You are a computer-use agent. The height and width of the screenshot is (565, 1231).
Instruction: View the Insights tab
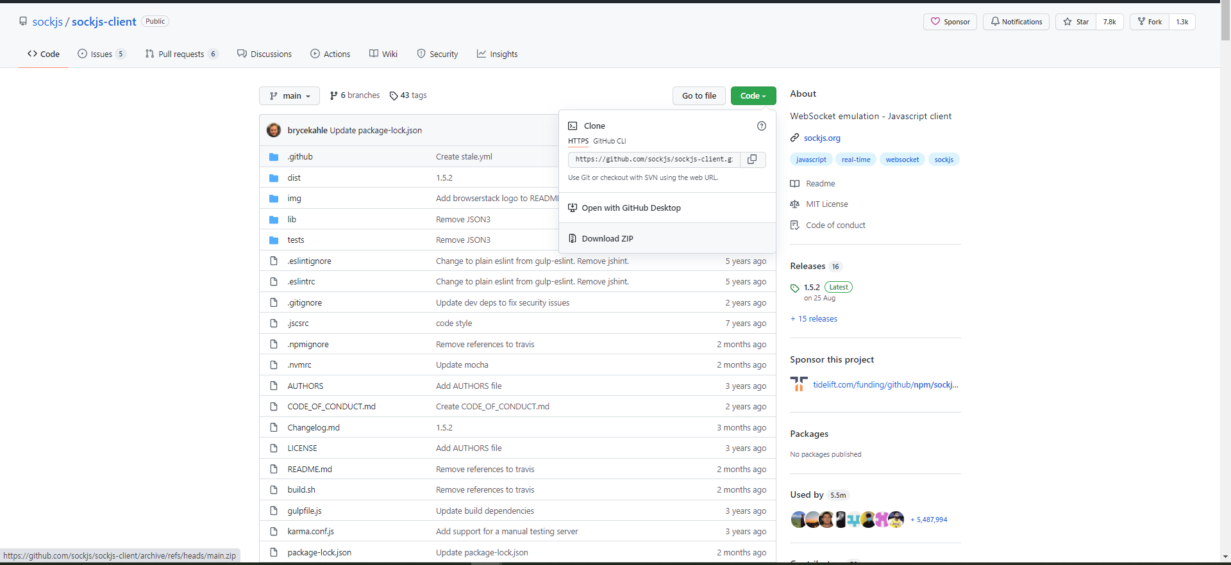point(497,54)
